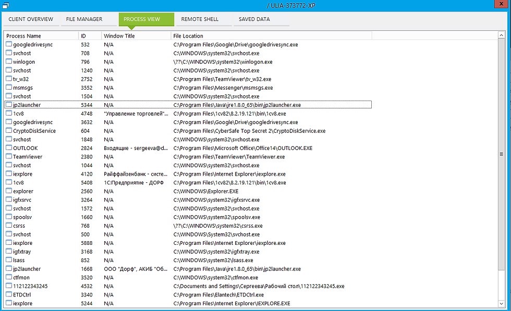The width and height of the screenshot is (511, 311).
Task: Click the icon of TeamViewer process
Action: 9,157
